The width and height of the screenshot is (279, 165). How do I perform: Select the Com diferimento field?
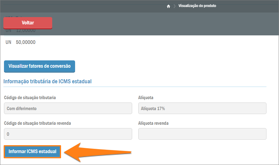(x=68, y=108)
